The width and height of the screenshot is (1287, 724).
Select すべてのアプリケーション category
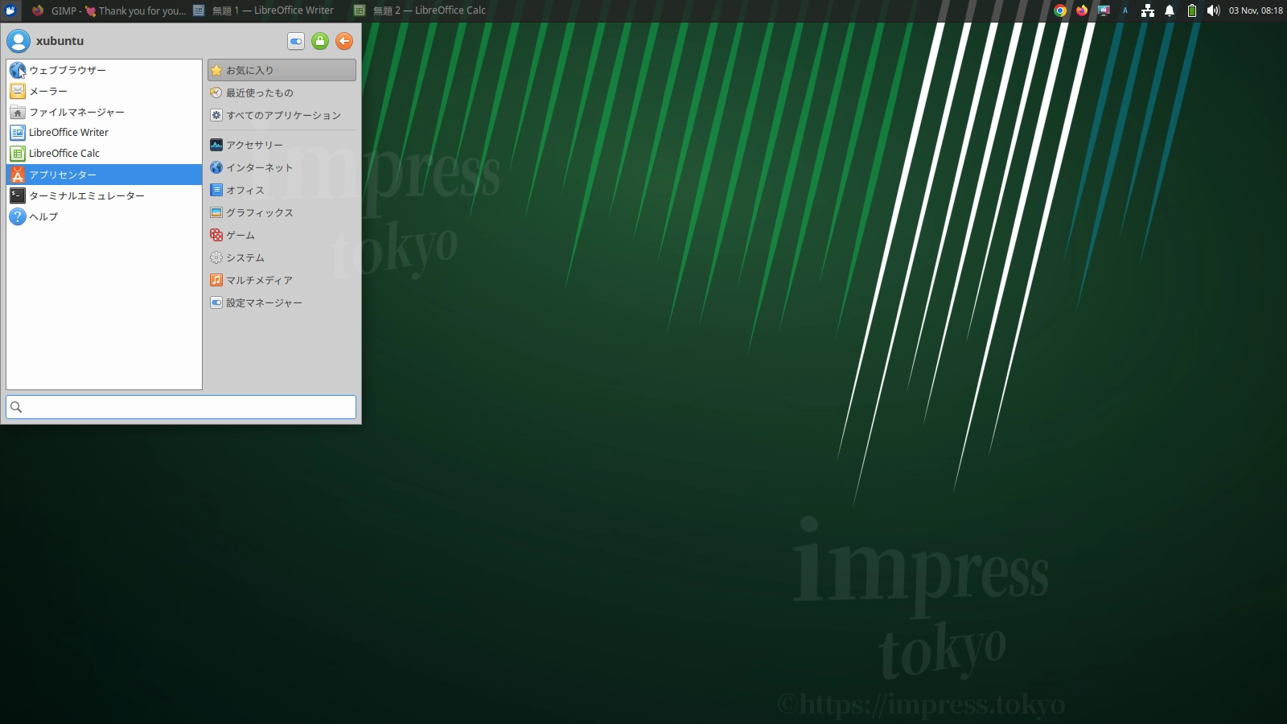pyautogui.click(x=282, y=115)
